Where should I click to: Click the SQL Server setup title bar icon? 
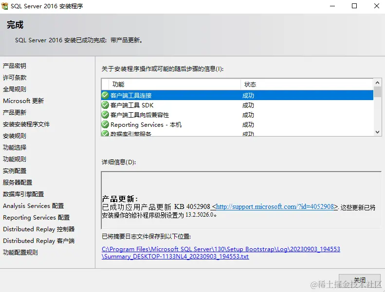tap(5, 6)
